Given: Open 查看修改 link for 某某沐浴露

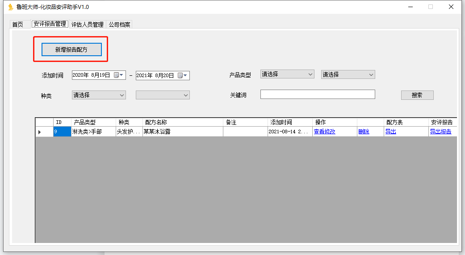Looking at the screenshot, I should tap(324, 132).
